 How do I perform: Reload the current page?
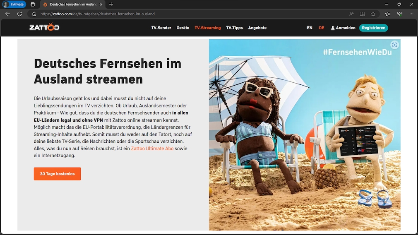click(19, 14)
